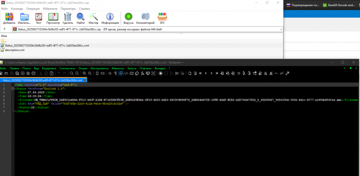Click the Имя column header in WinRAR
The width and height of the screenshot is (360, 176).
pos(4,36)
